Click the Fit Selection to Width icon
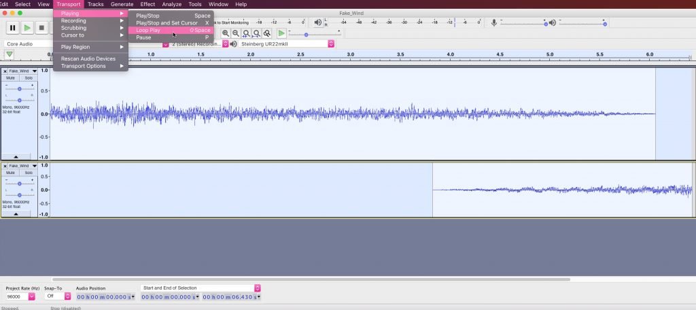The width and height of the screenshot is (696, 310). (246, 33)
